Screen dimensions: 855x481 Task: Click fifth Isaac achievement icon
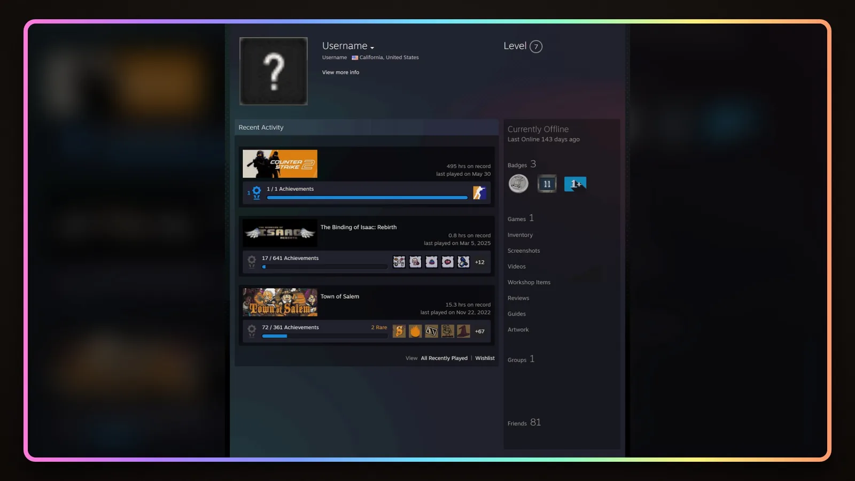tap(463, 262)
